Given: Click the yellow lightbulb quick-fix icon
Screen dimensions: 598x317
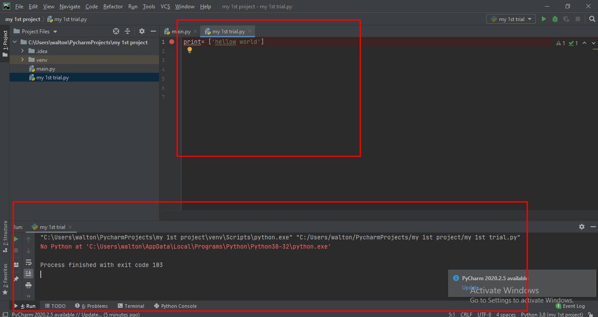Looking at the screenshot, I should click(190, 50).
